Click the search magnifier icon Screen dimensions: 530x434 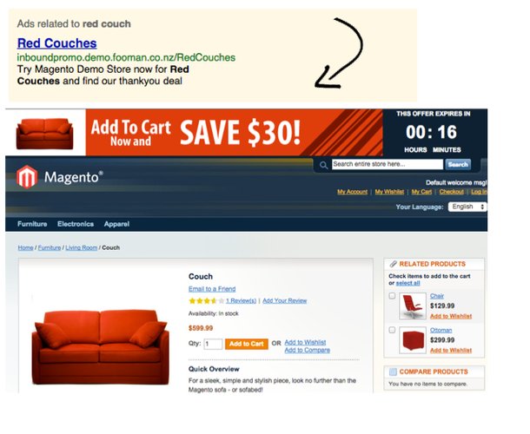click(323, 165)
